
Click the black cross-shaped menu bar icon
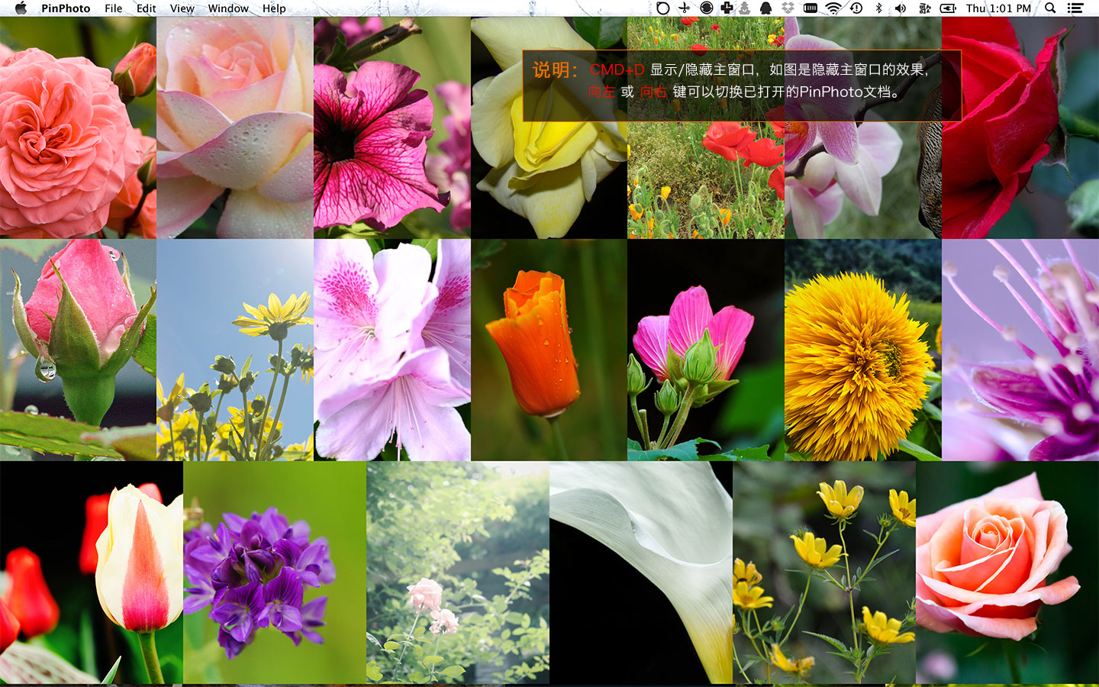click(727, 8)
